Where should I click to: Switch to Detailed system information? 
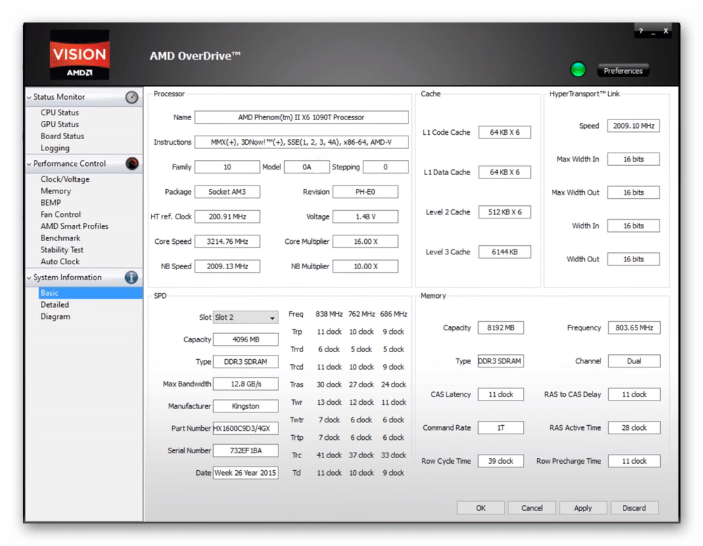55,305
